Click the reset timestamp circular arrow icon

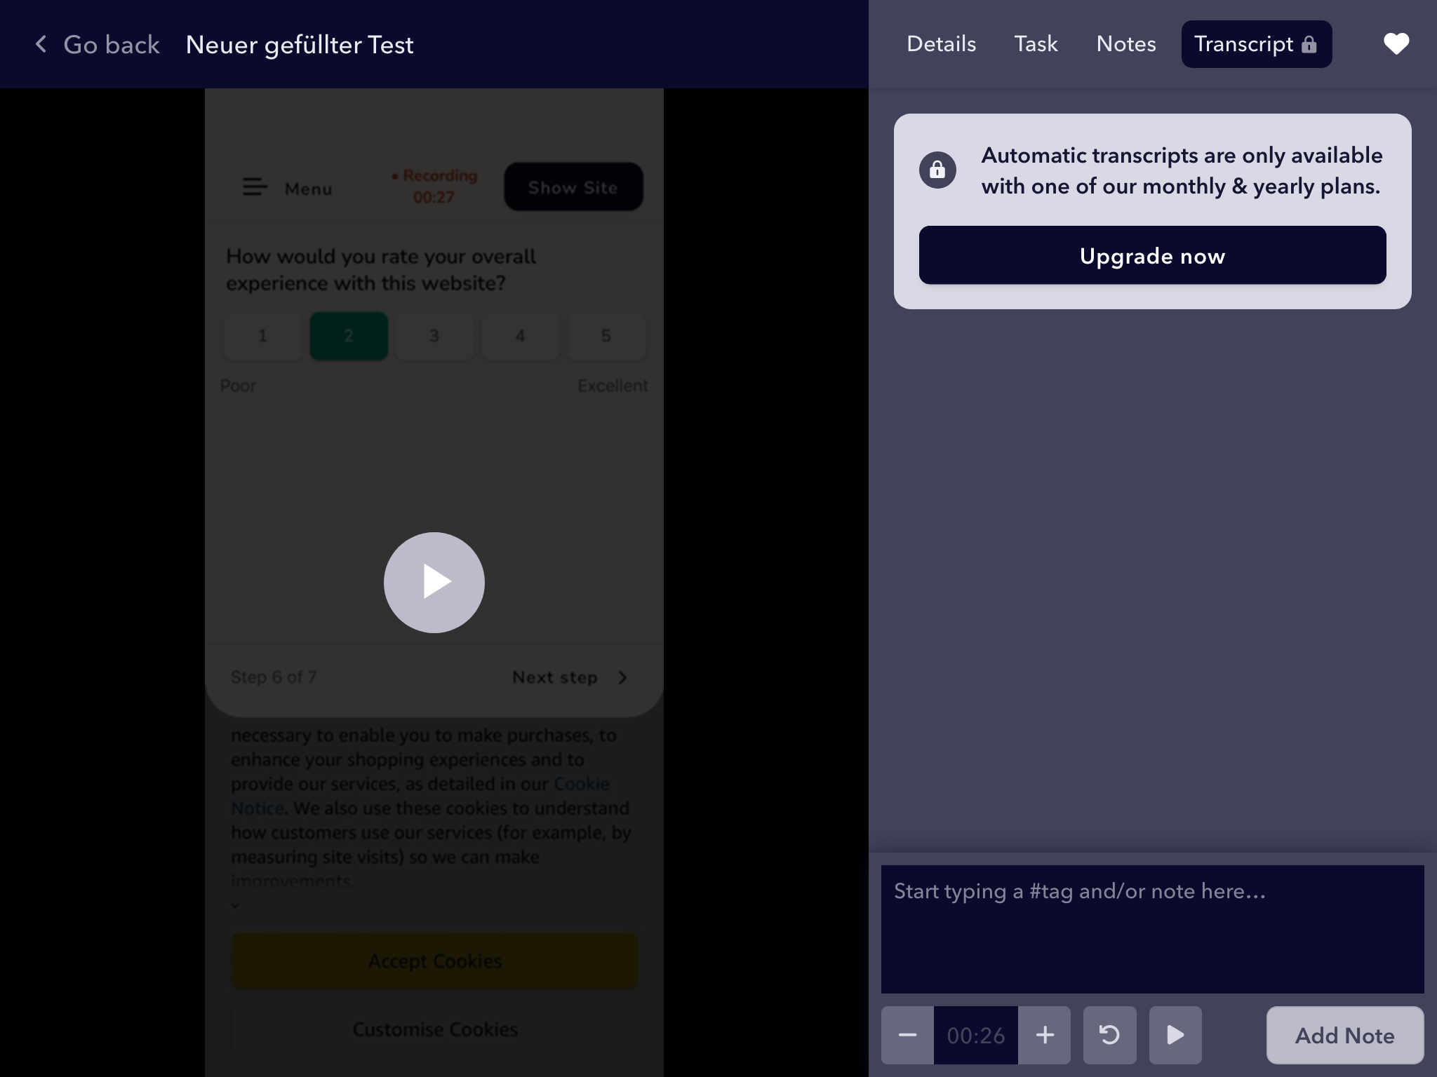(x=1109, y=1035)
